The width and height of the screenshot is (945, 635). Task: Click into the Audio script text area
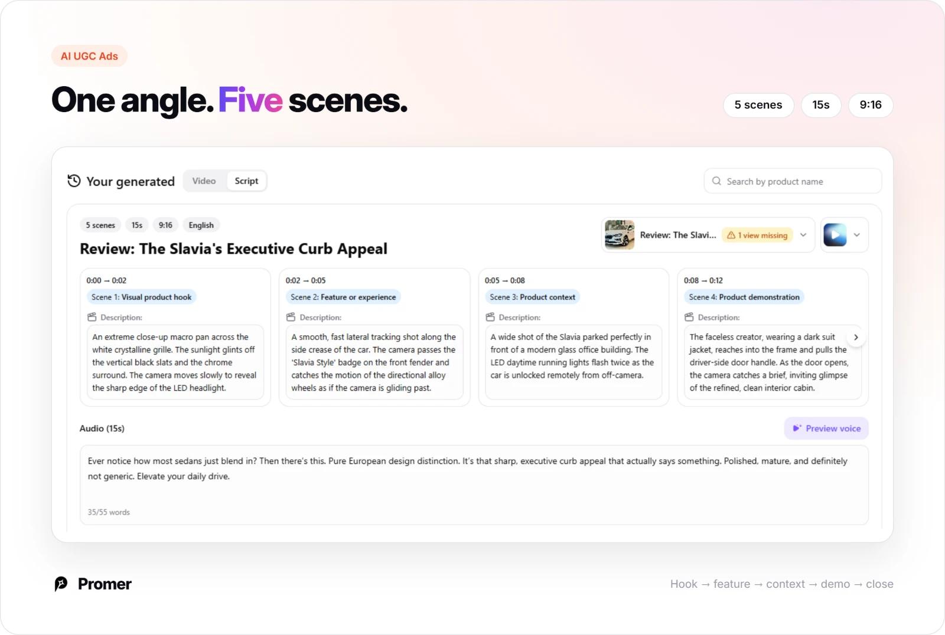[474, 485]
